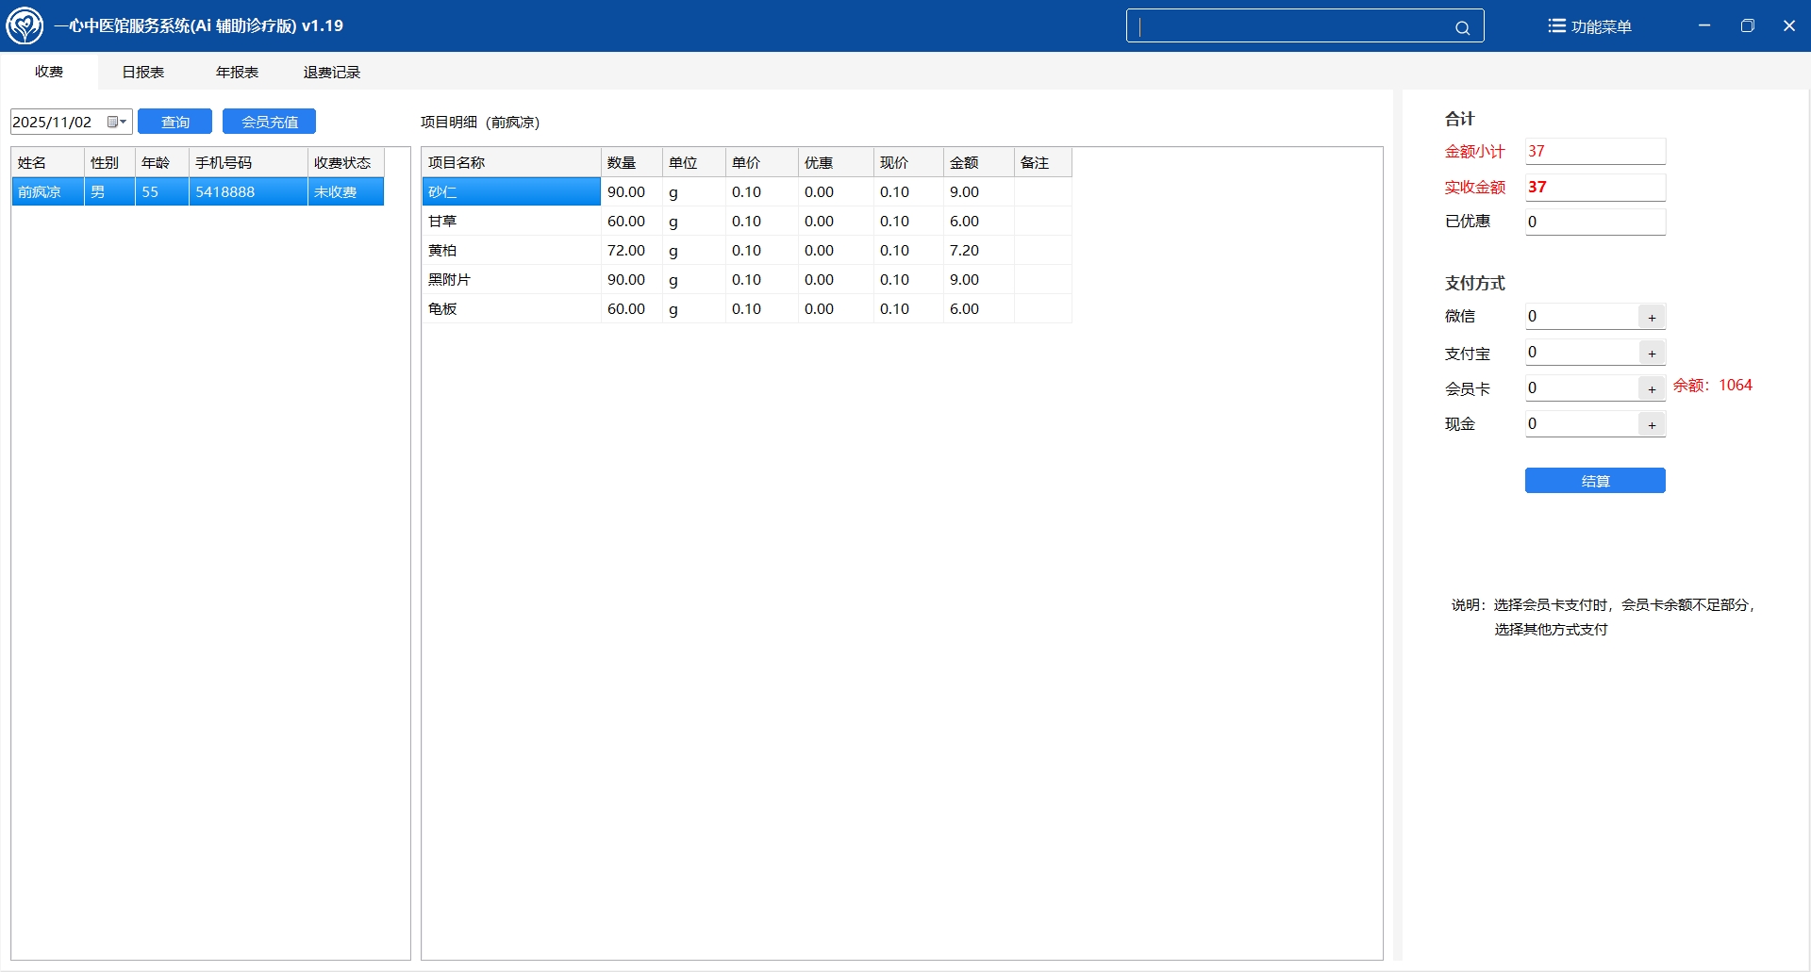Click the plus button beside 支付宝

(x=1652, y=354)
